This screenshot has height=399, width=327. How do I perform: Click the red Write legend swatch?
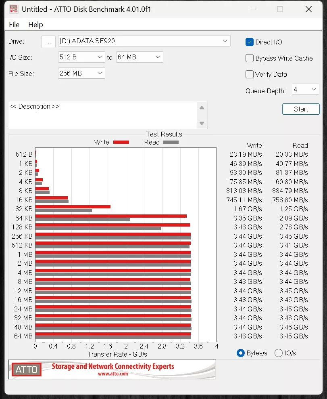tap(121, 142)
